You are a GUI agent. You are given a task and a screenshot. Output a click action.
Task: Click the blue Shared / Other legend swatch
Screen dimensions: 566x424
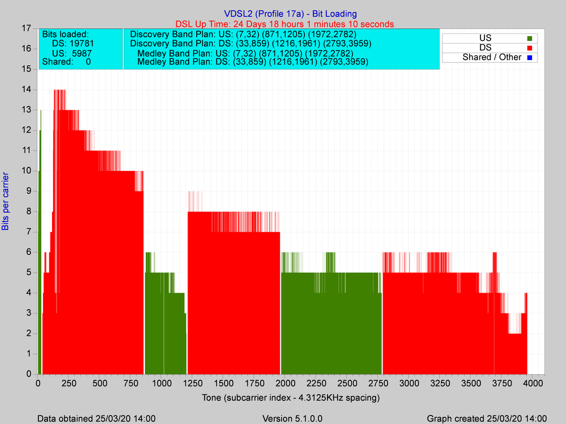(x=530, y=58)
